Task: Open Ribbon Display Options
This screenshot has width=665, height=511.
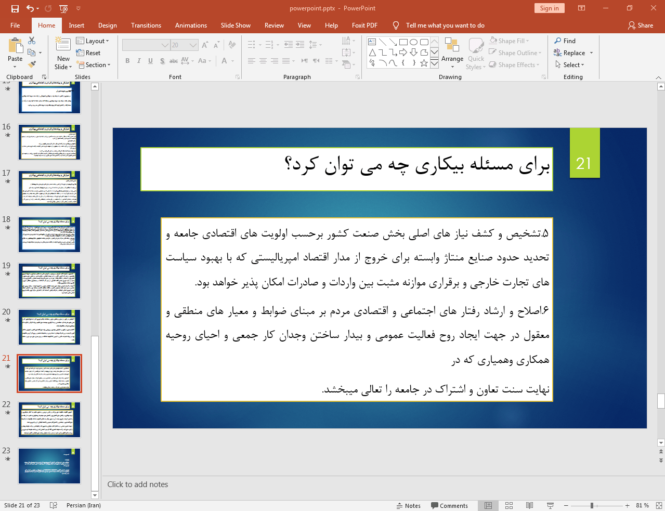Action: 582,8
